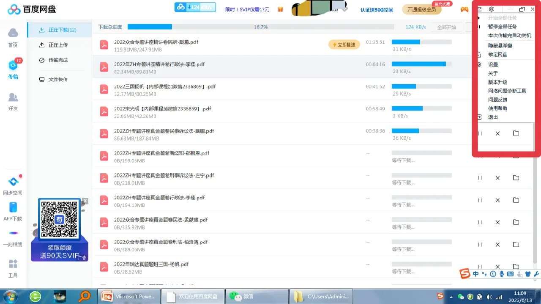Select 暂停全部任务 from the menu
Viewport: 541px width, 304px height.
[x=502, y=27]
